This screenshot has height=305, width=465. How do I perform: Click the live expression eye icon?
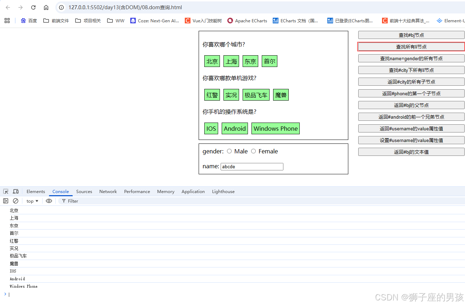click(x=49, y=201)
